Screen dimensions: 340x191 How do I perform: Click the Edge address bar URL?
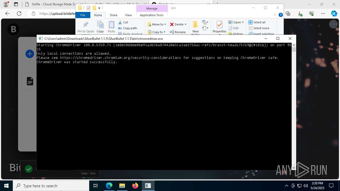(x=57, y=14)
